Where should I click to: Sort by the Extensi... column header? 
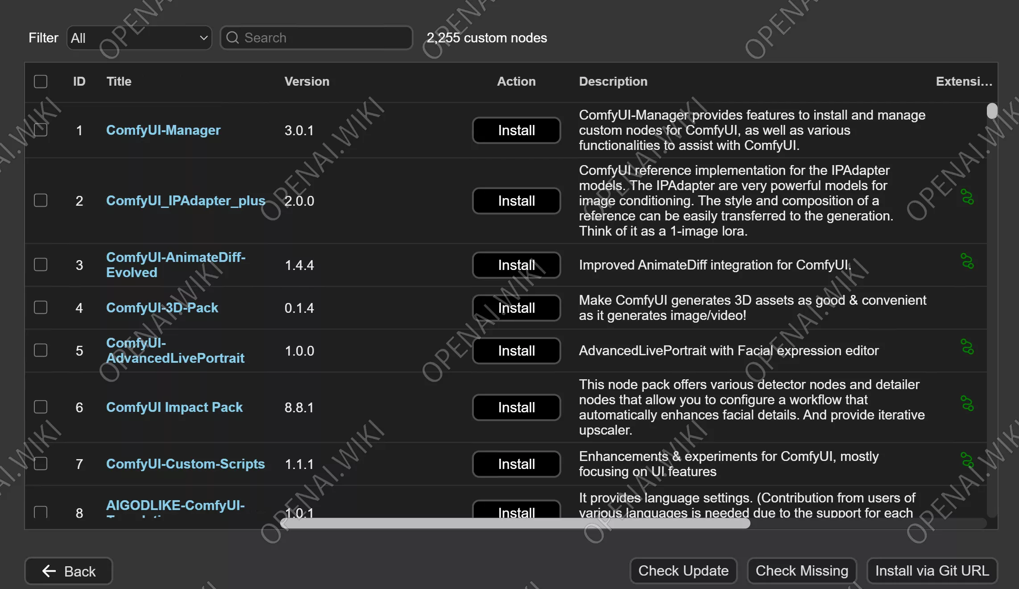[964, 81]
